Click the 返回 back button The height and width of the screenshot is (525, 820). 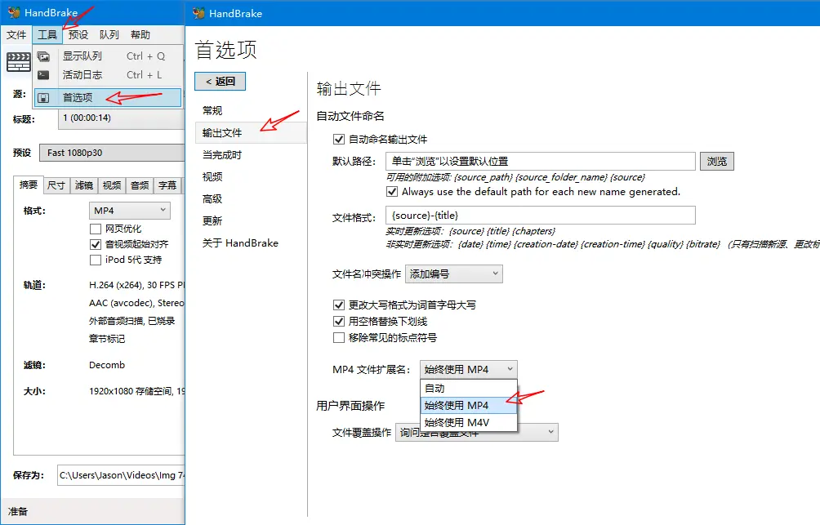pyautogui.click(x=221, y=81)
